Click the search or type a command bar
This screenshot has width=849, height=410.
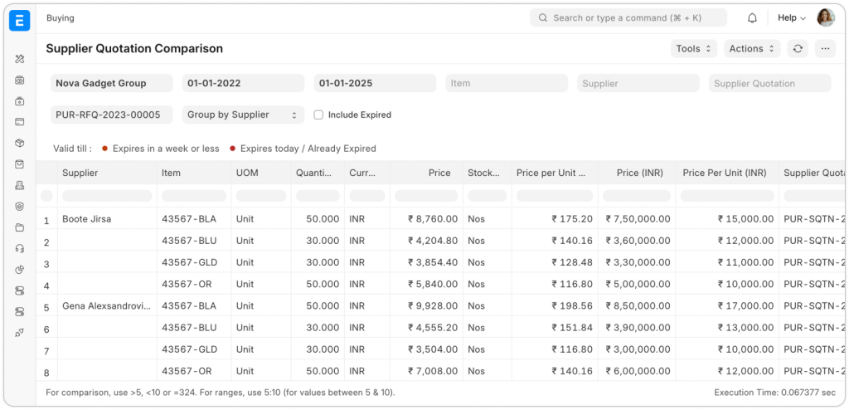point(628,17)
